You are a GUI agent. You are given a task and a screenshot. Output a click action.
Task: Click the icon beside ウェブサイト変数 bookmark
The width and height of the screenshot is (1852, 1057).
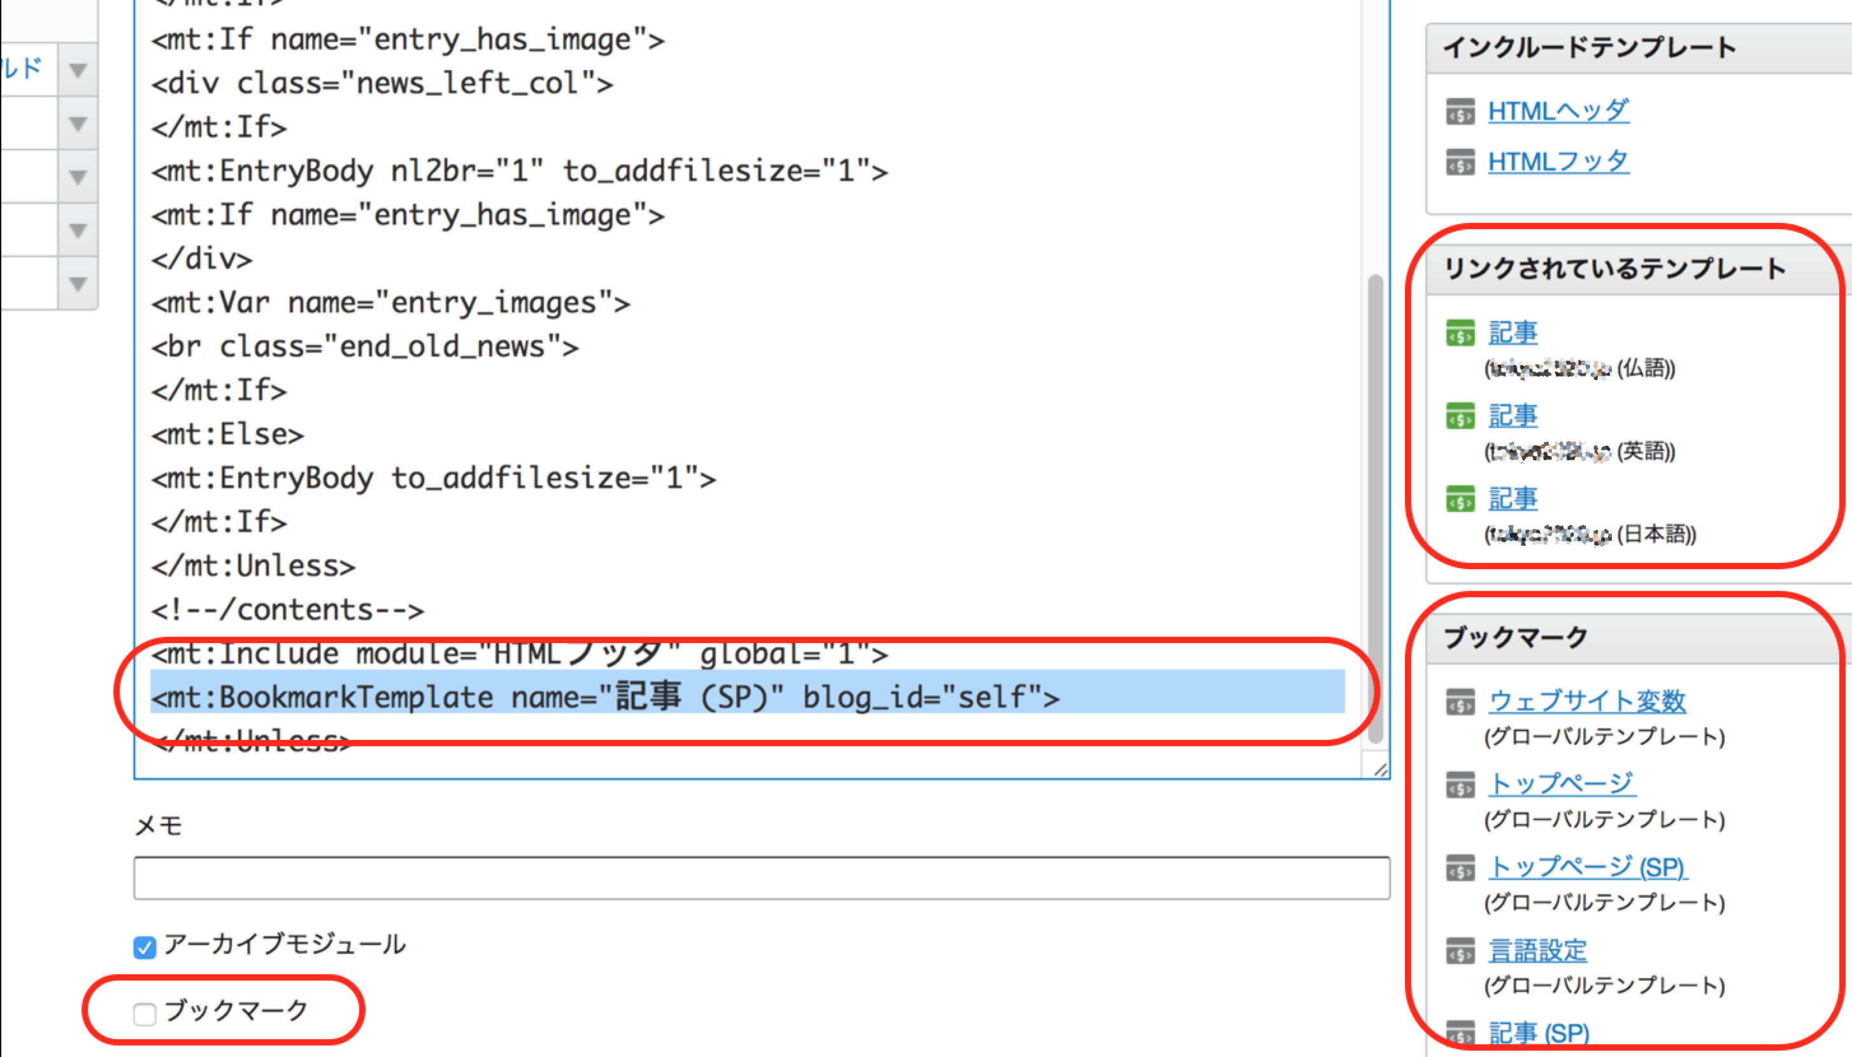pos(1460,702)
